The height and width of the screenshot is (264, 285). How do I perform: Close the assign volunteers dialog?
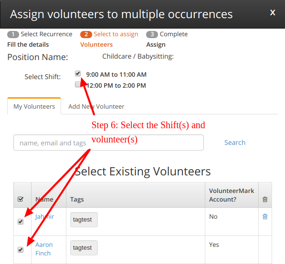(273, 13)
